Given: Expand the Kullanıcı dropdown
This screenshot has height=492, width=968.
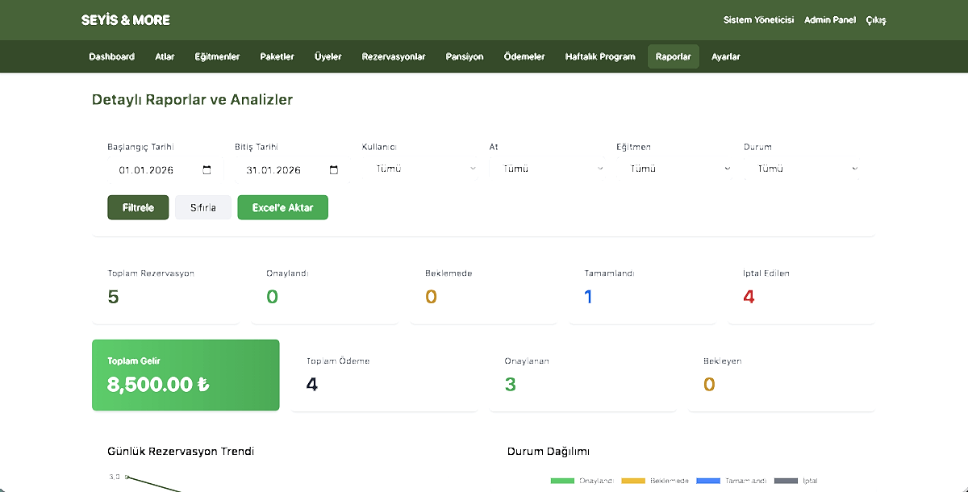Looking at the screenshot, I should [425, 169].
